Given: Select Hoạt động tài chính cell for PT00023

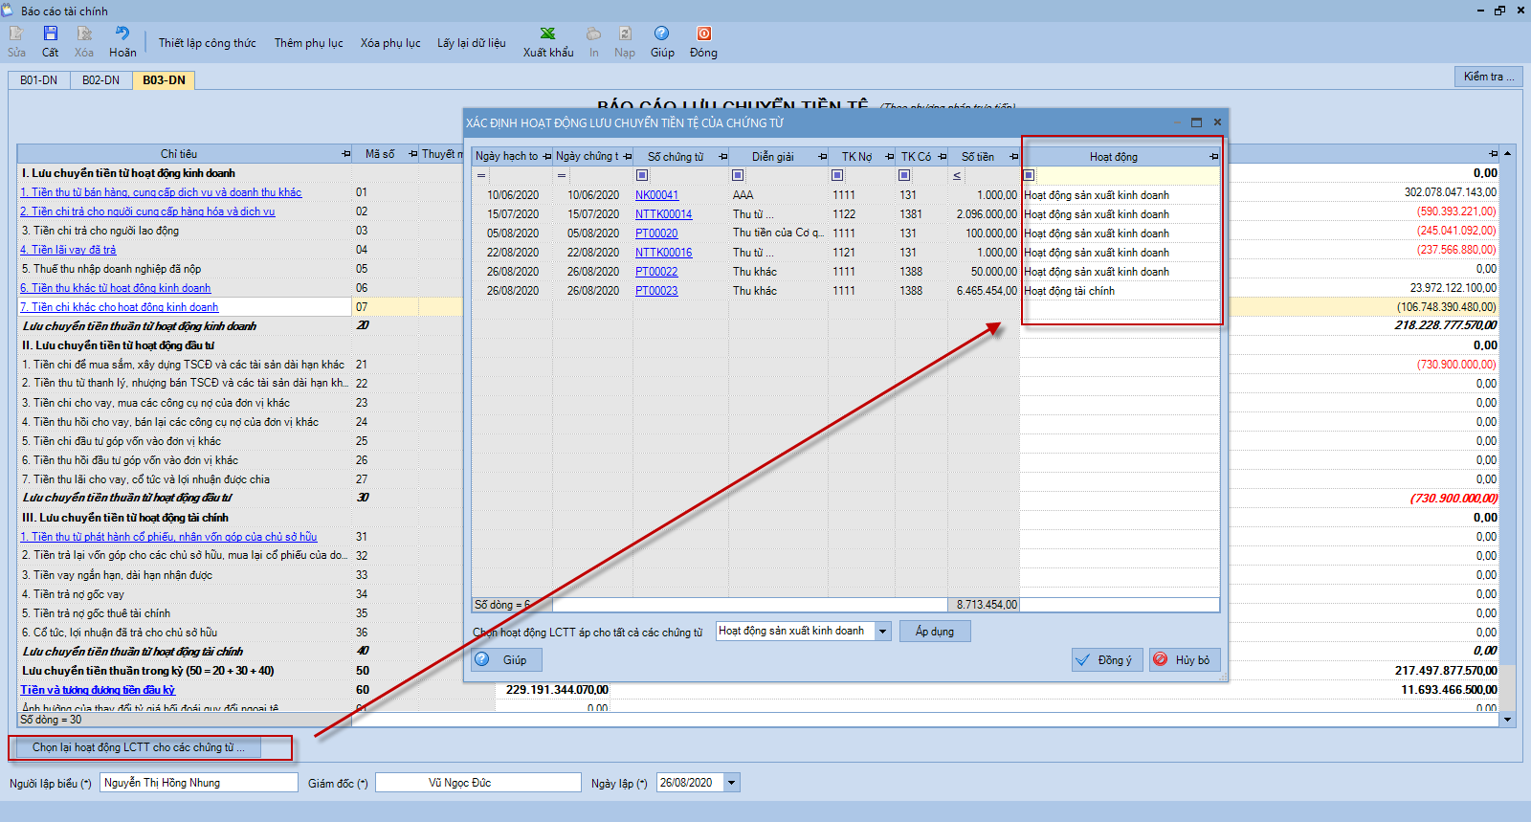Looking at the screenshot, I should pyautogui.click(x=1121, y=291).
